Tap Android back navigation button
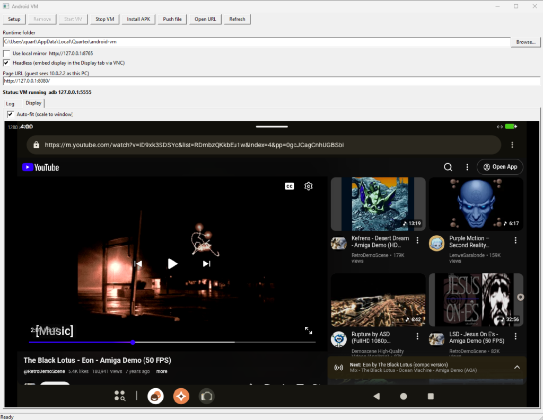This screenshot has width=543, height=420. 377,396
